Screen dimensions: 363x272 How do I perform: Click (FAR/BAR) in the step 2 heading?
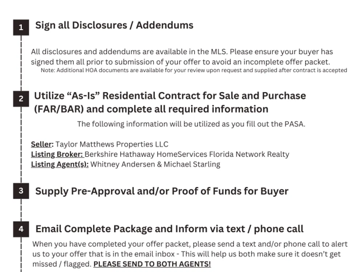click(x=59, y=109)
